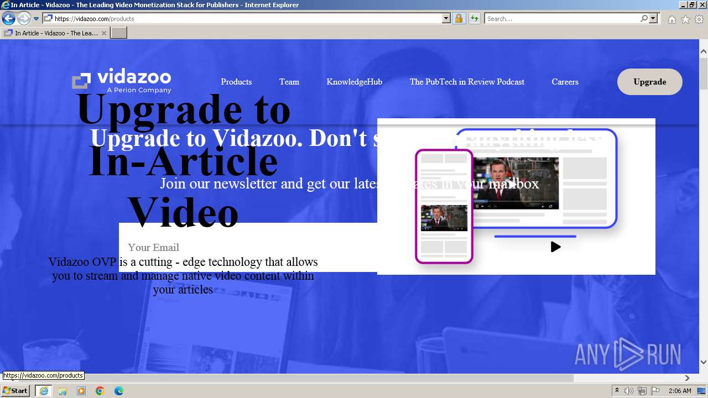Viewport: 708px width, 398px height.
Task: Open the recent pages dropdown arrow
Action: tap(37, 19)
